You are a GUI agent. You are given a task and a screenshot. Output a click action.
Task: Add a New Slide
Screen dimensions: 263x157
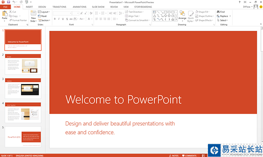[33, 16]
